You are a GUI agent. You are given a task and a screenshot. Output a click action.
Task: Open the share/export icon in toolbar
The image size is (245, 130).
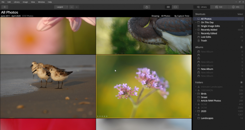tap(147, 7)
